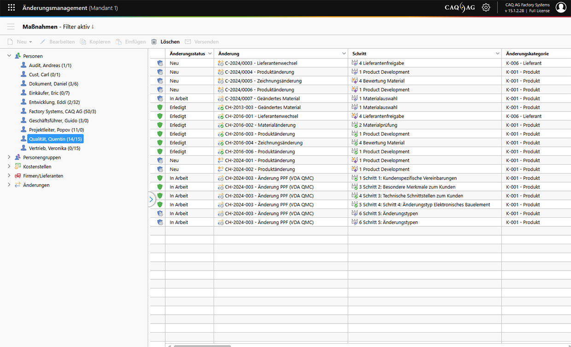Click the Firmen/Lieferanten truck icon

pyautogui.click(x=18, y=176)
